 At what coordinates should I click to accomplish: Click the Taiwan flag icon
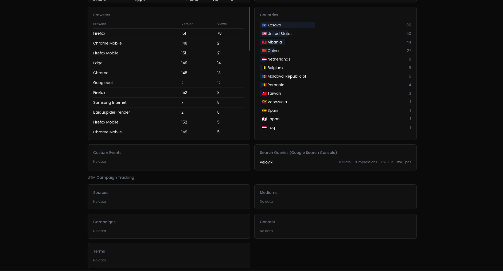pyautogui.click(x=264, y=93)
